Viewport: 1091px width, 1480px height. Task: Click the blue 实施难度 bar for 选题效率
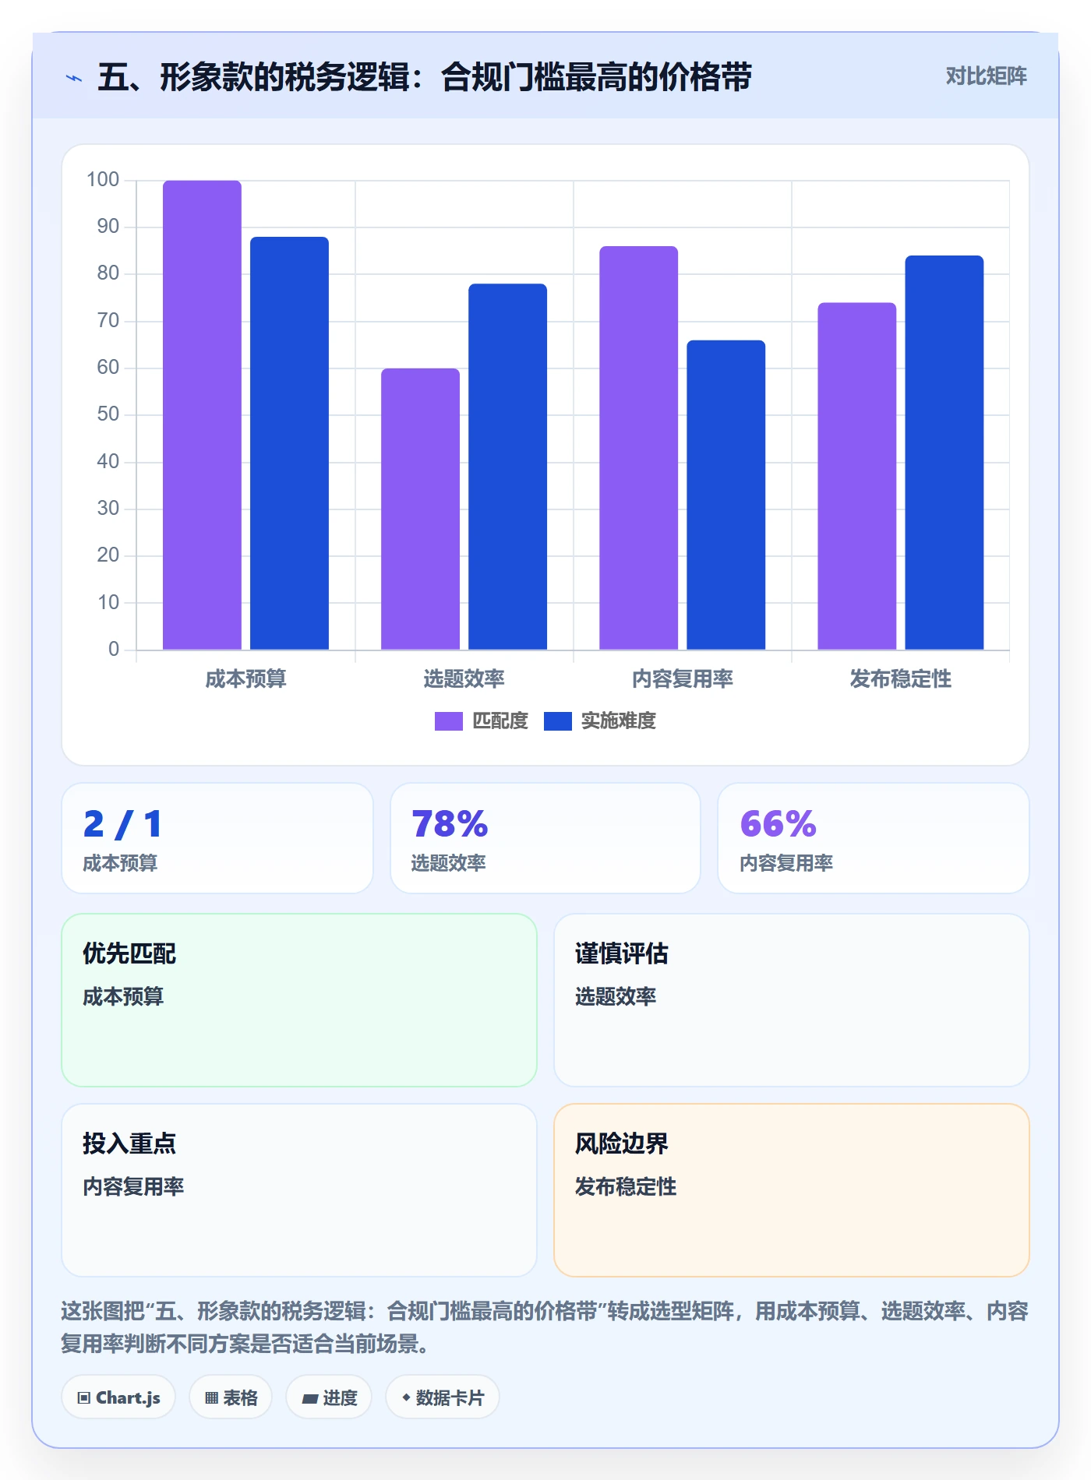[507, 467]
